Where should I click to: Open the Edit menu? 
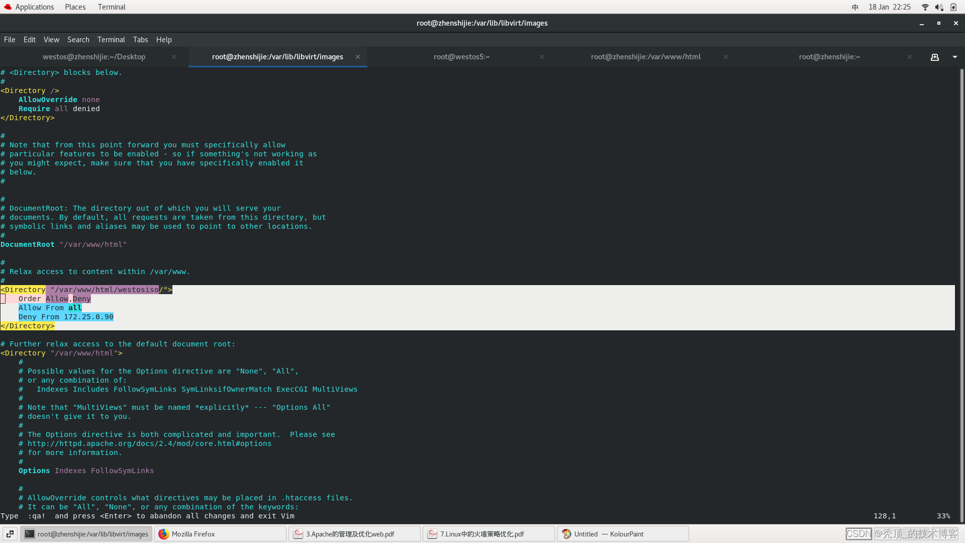pos(30,40)
